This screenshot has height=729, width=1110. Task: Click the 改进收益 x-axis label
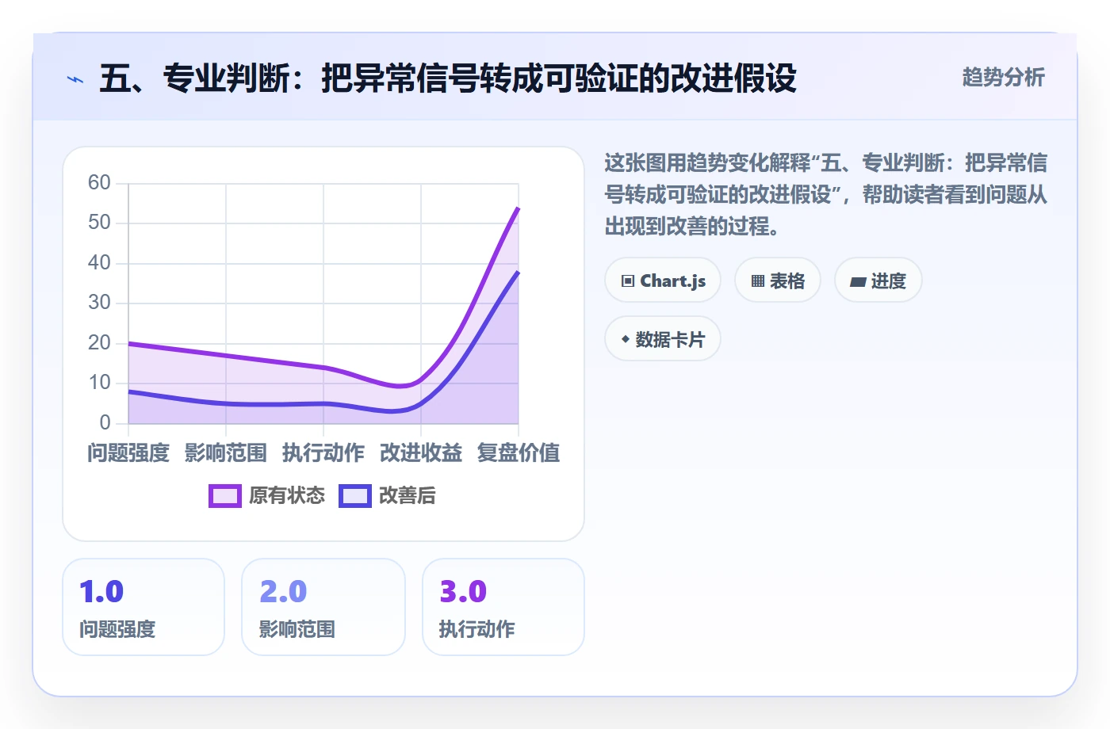click(x=421, y=452)
